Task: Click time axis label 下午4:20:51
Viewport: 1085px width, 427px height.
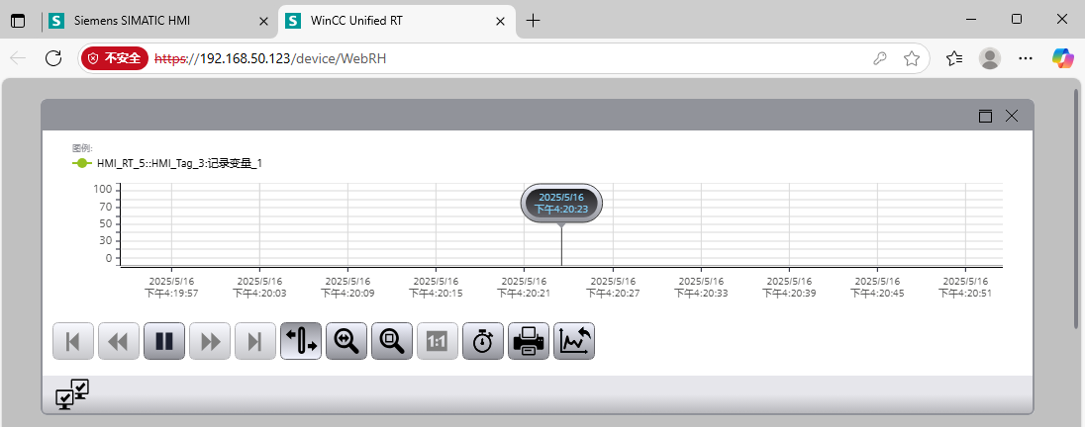Action: pyautogui.click(x=966, y=293)
